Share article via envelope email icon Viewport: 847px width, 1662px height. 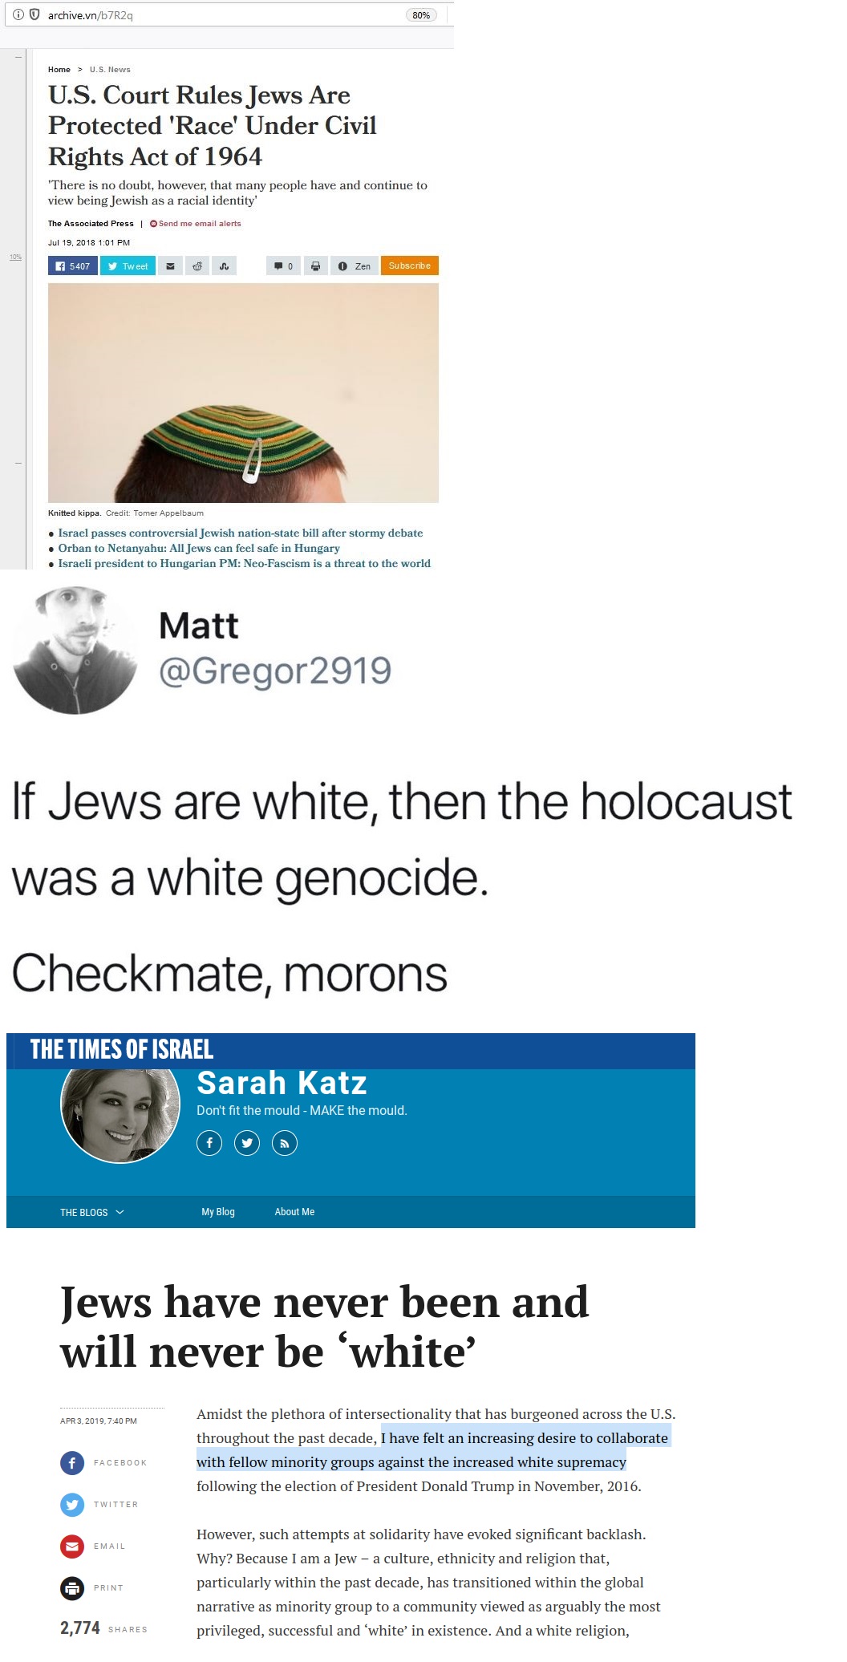(170, 266)
